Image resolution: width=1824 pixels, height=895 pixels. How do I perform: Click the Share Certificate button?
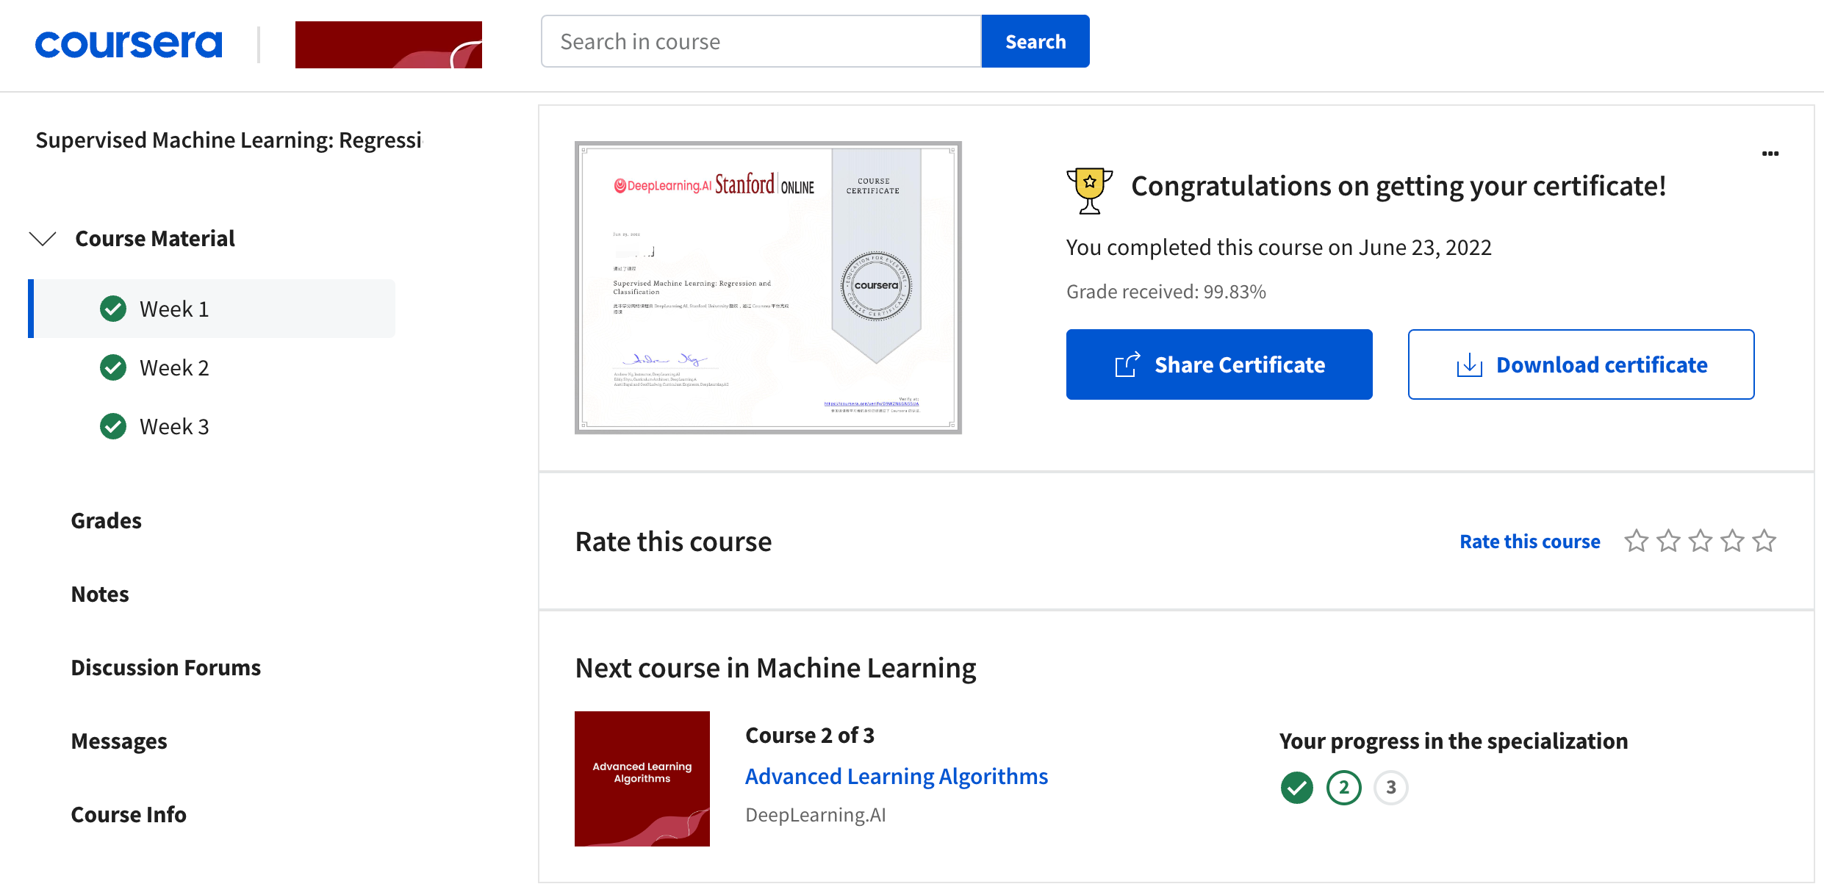pos(1219,364)
